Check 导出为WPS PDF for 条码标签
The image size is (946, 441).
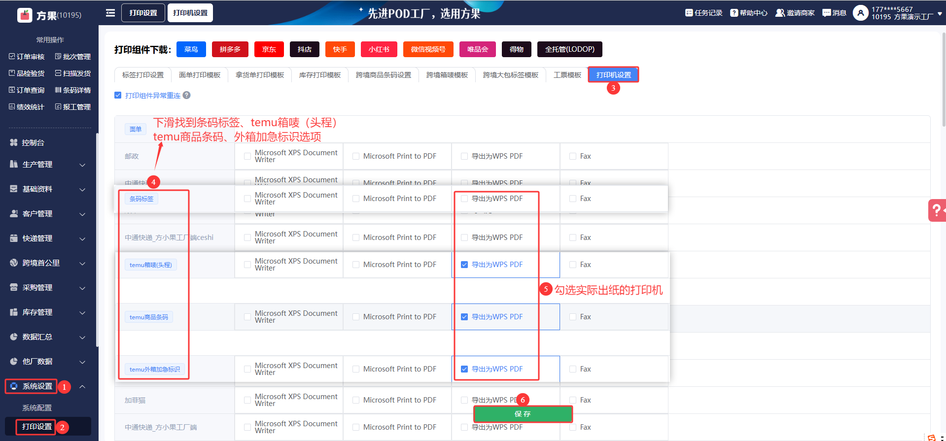(464, 199)
